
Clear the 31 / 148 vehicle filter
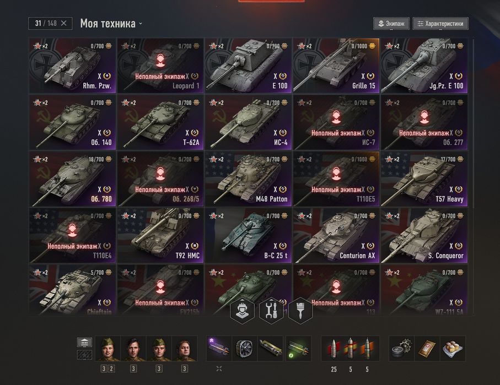point(64,23)
